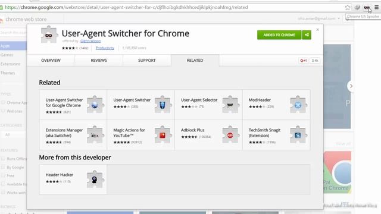Screen dimensions: 381x214
Task: Switch to the Support tab
Action: tap(147, 61)
